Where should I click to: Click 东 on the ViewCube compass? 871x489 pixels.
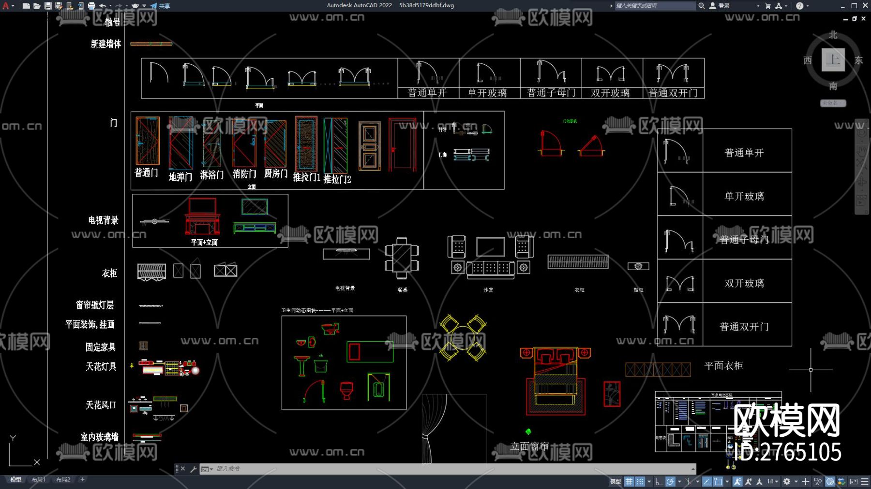(x=859, y=60)
